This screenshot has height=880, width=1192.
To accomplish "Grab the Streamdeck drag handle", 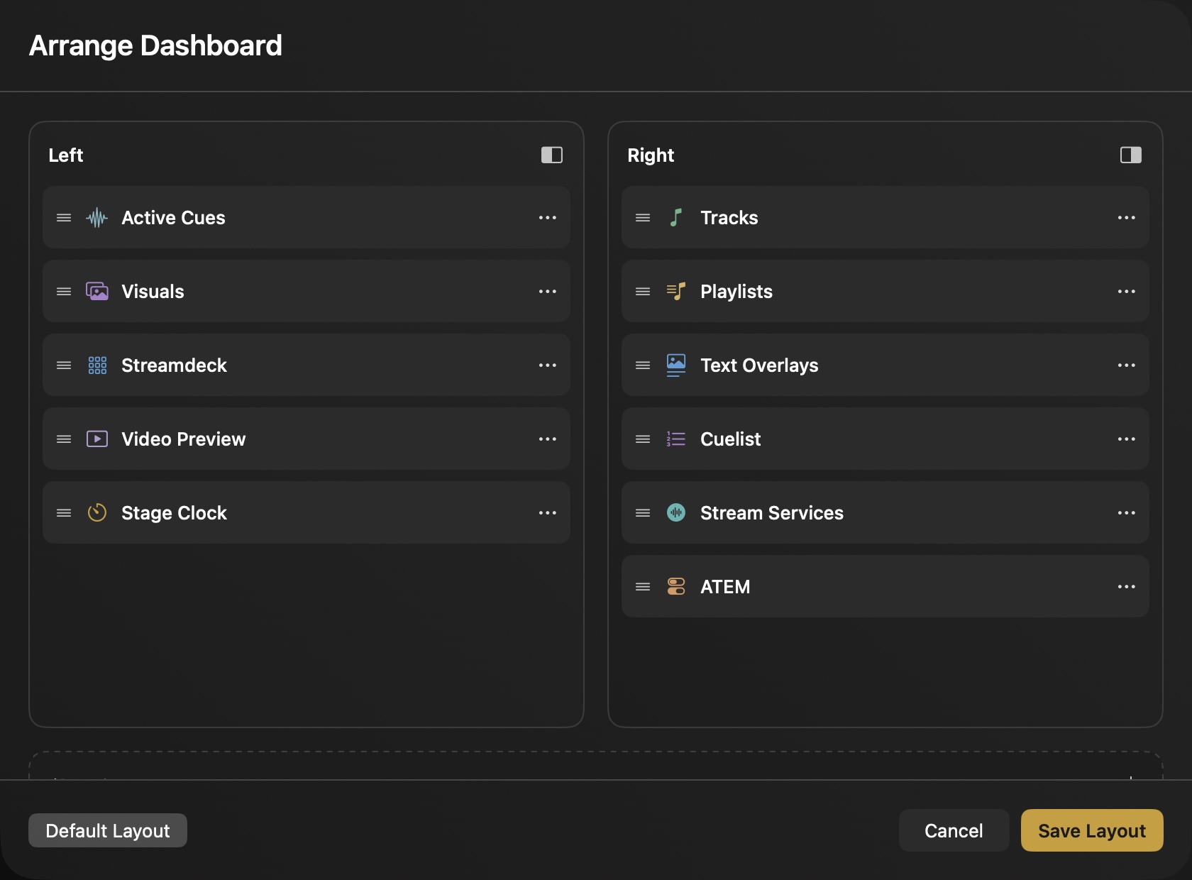I will click(64, 365).
